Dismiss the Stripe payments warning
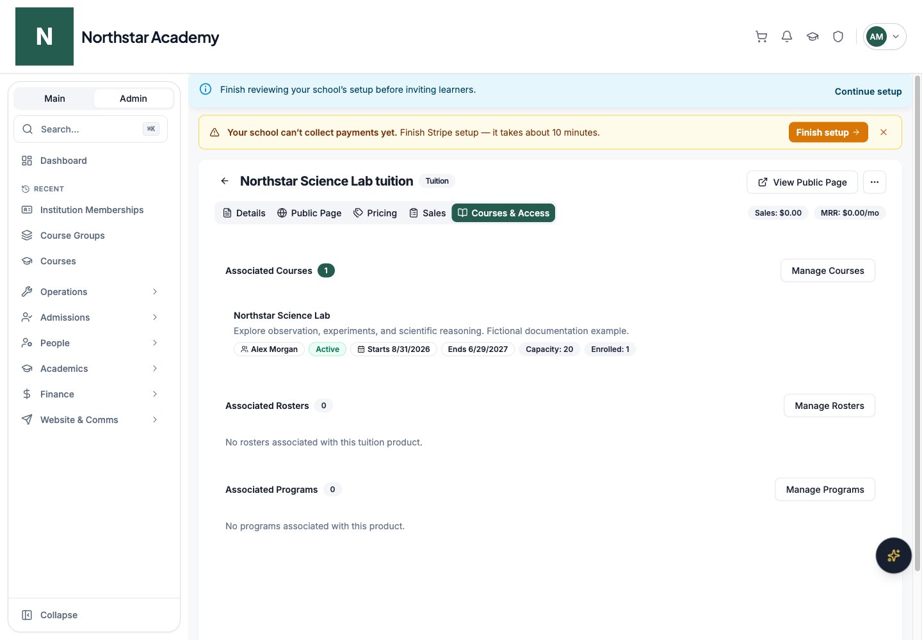 [x=884, y=132]
